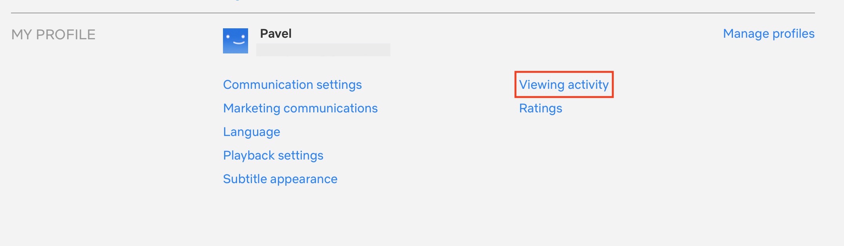Click the profile name Pavel

(276, 34)
